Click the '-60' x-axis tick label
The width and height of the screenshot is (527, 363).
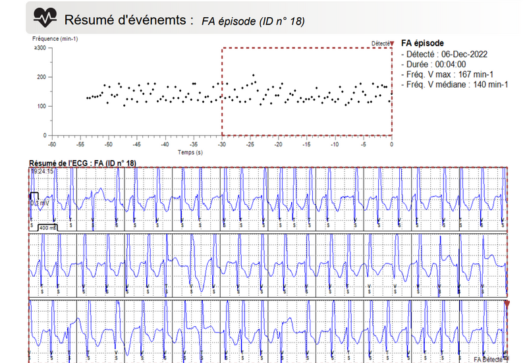coord(52,144)
